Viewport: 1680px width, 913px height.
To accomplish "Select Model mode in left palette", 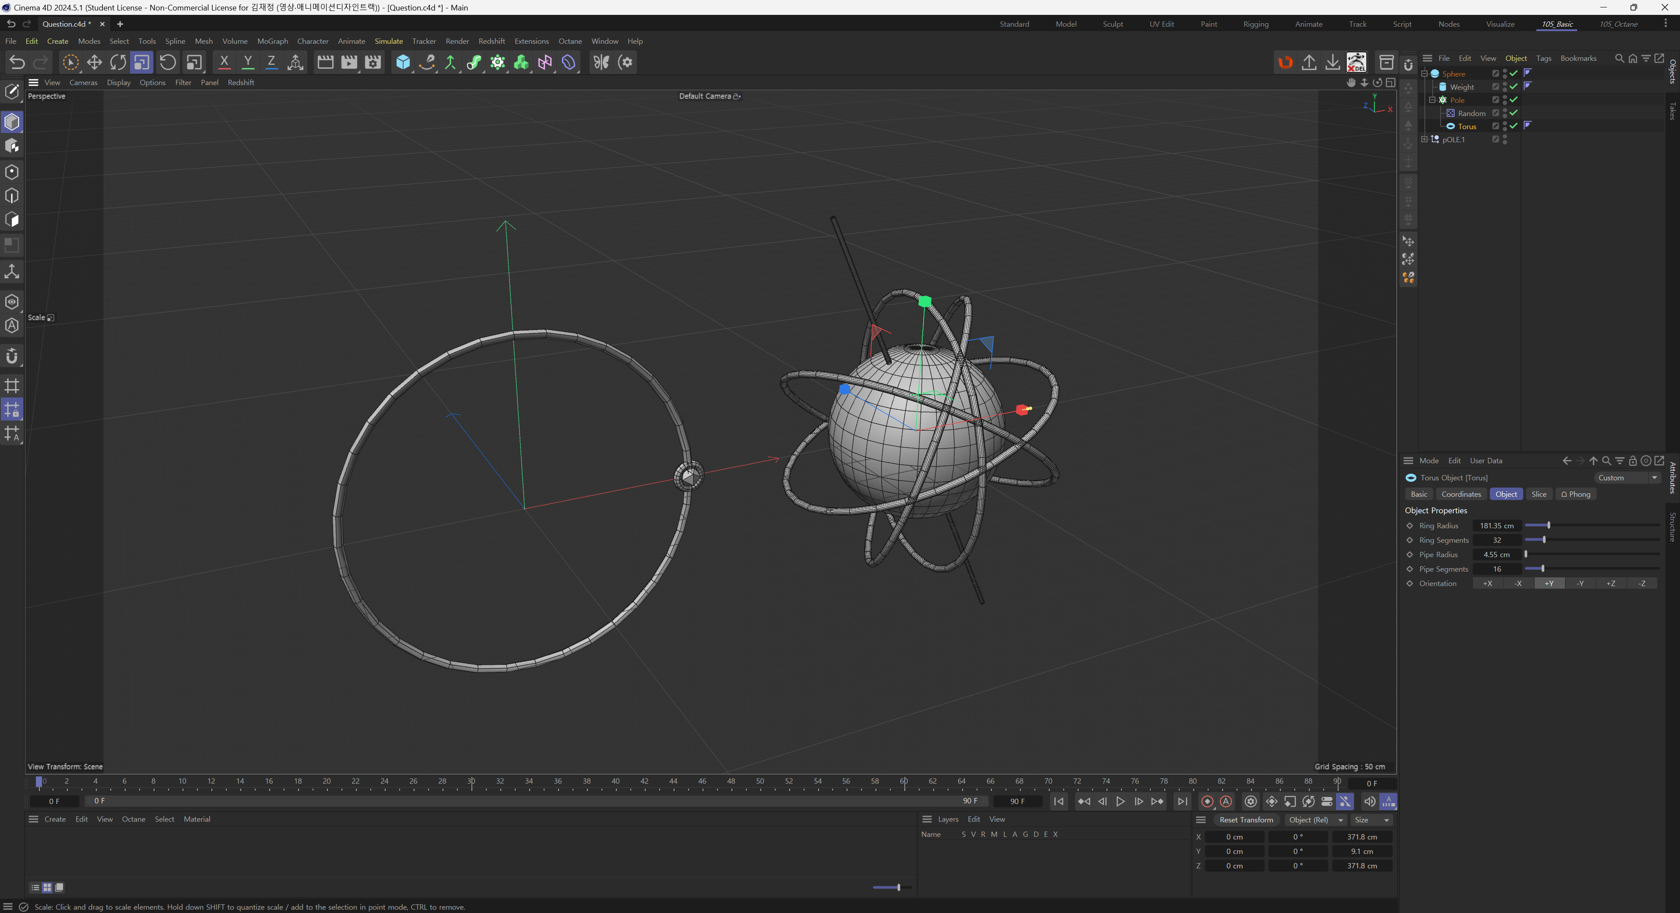I will click(x=12, y=122).
